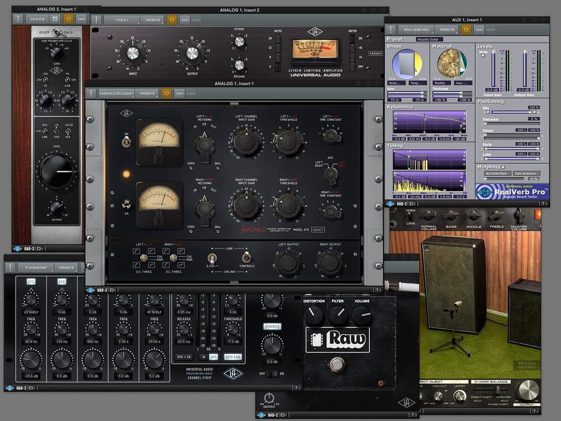This screenshot has height=421, width=561.
Task: Click folder icon in ANALOG 2 UAD-2 bar
Action: tap(39, 248)
